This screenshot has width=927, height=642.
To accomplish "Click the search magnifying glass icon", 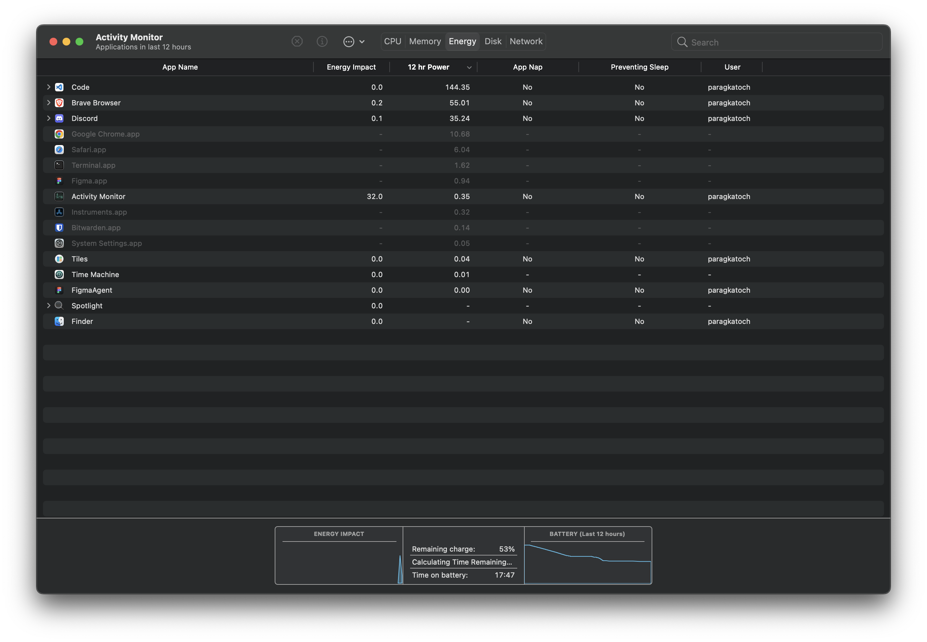I will (x=682, y=42).
